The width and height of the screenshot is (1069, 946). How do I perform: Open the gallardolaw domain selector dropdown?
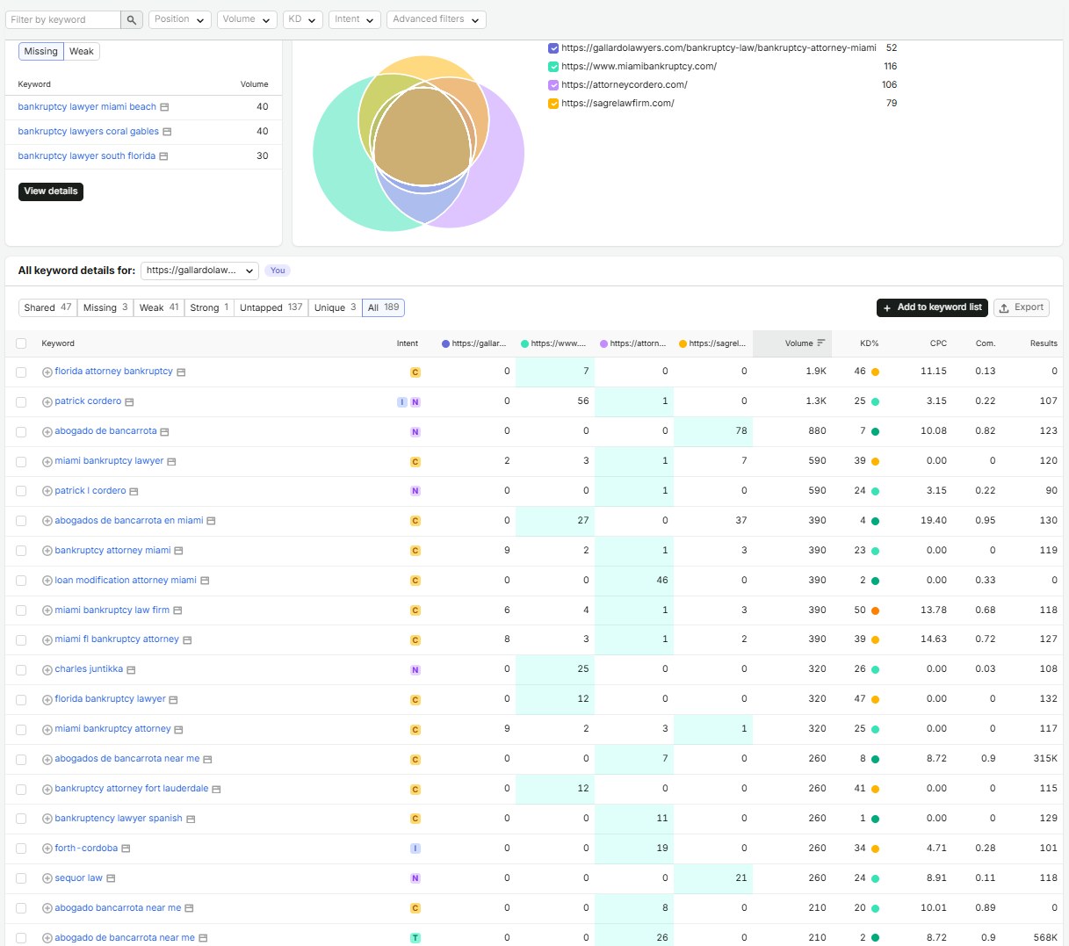point(199,271)
